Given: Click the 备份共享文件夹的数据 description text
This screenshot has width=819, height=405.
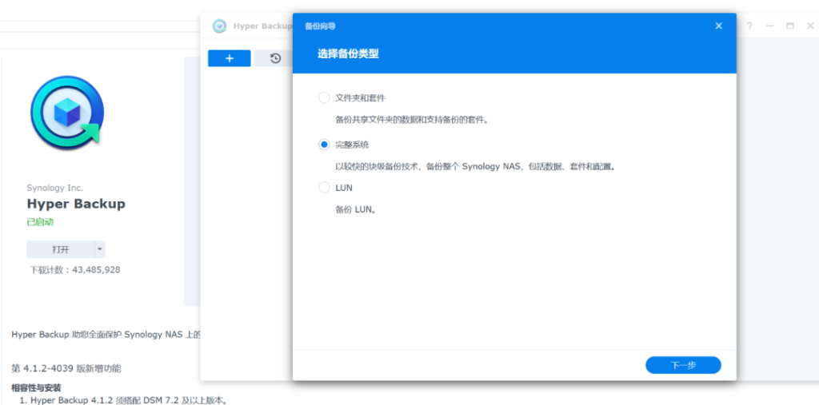Looking at the screenshot, I should (x=412, y=120).
